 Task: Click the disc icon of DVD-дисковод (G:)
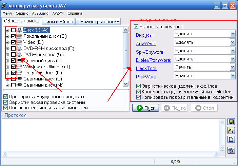click(x=19, y=54)
